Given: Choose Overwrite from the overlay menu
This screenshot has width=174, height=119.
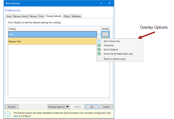Looking at the screenshot, I should (x=108, y=45).
